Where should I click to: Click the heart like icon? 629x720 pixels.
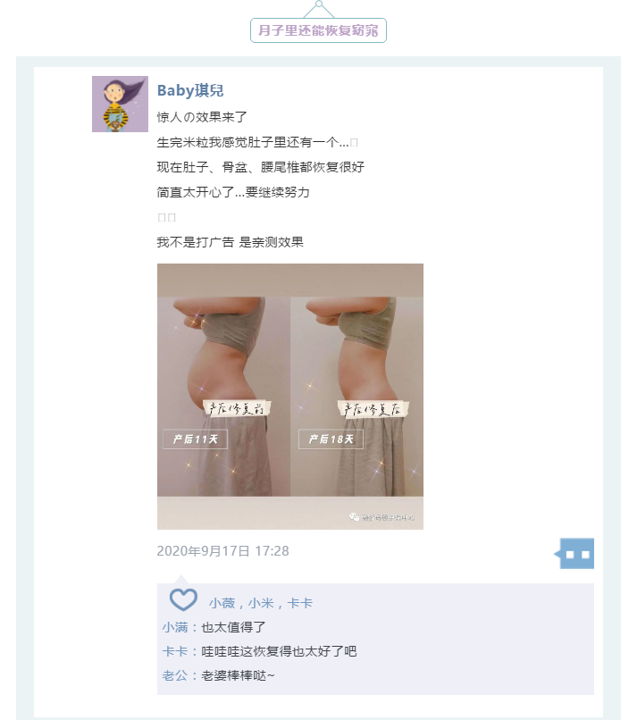click(183, 599)
